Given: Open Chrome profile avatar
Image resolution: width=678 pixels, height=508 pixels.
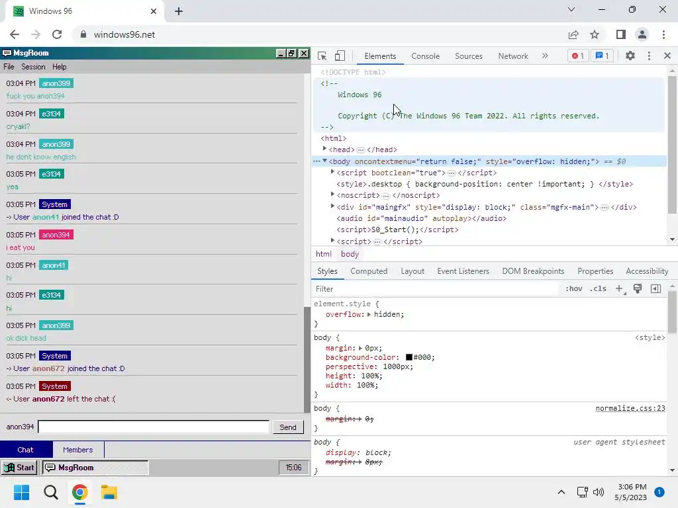Looking at the screenshot, I should click(642, 34).
